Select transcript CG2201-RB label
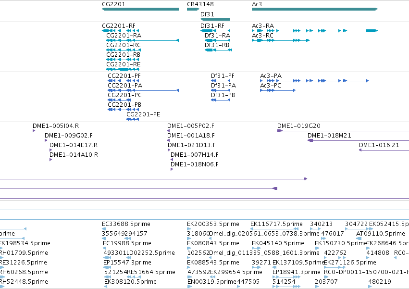409x289 pixels. (x=124, y=55)
